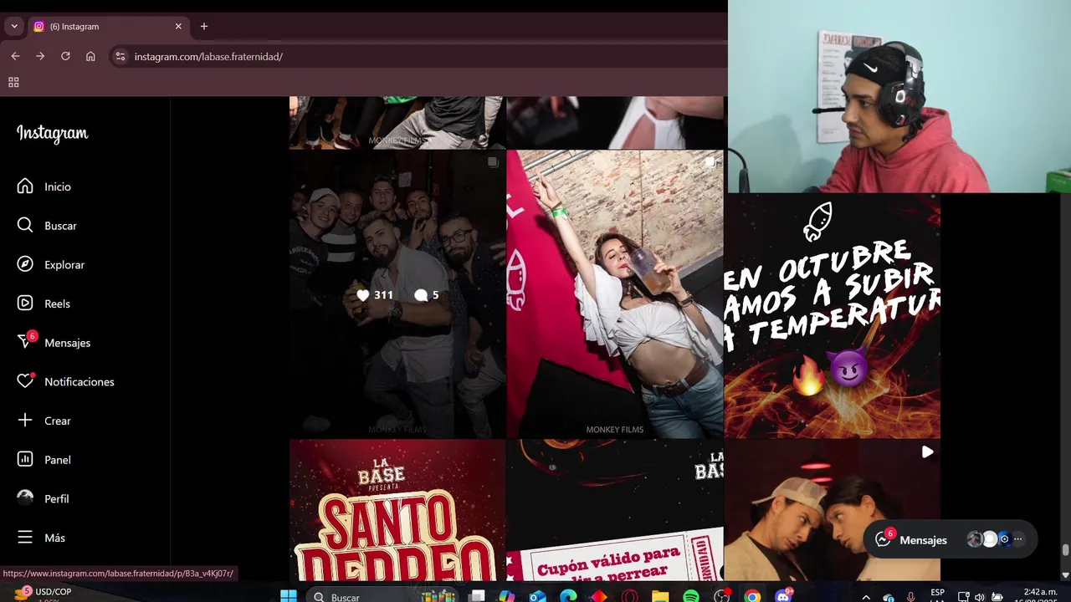The image size is (1071, 602).
Task: Open Spotify from the taskbar
Action: pyautogui.click(x=691, y=596)
